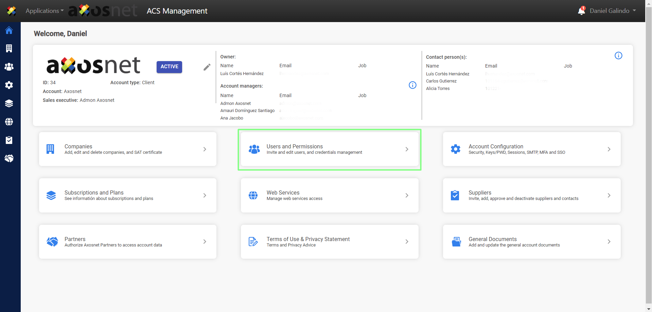This screenshot has width=652, height=312.
Task: Open Companies from the sidebar building icon
Action: click(x=9, y=49)
